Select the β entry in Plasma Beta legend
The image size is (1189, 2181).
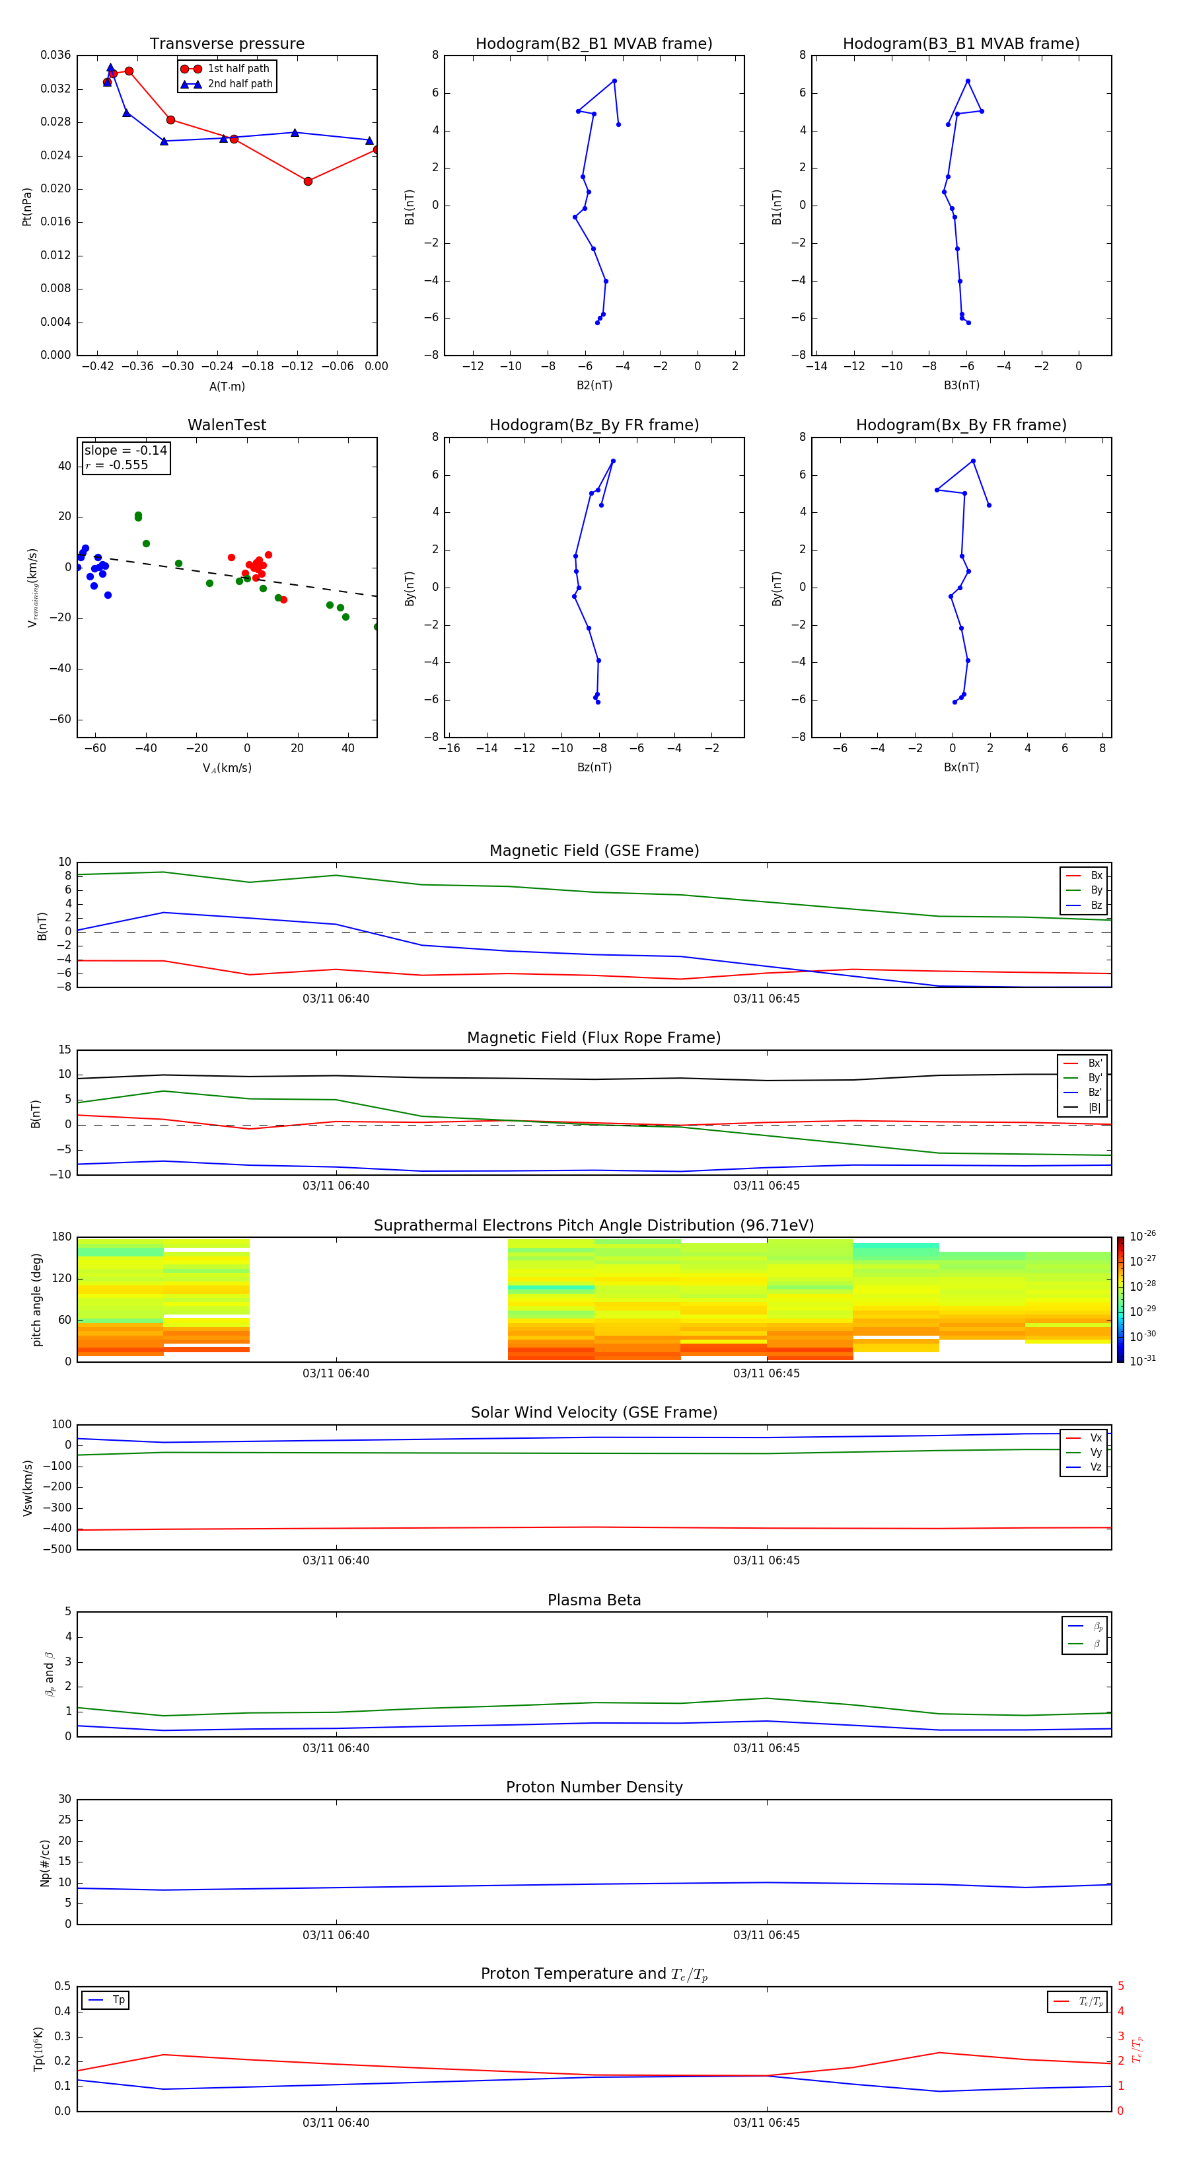click(1085, 1644)
